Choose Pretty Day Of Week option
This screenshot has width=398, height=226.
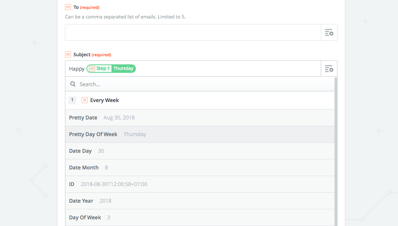(x=200, y=134)
